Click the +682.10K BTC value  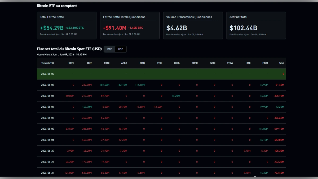pyautogui.click(x=74, y=28)
